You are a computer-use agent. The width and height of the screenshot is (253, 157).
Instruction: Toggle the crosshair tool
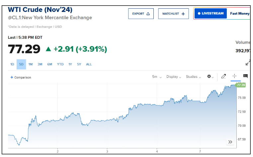(x=234, y=77)
